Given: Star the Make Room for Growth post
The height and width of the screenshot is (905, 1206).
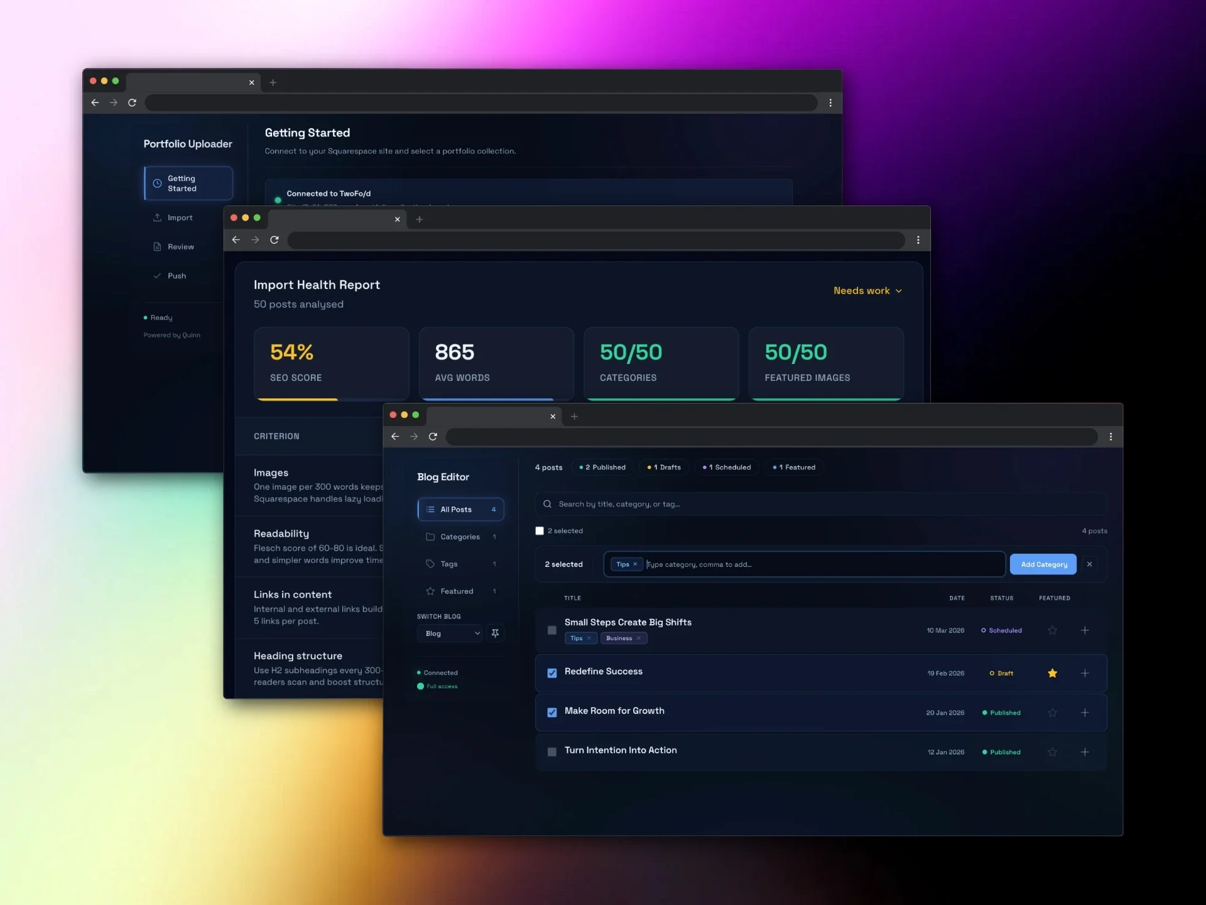Looking at the screenshot, I should [x=1052, y=712].
